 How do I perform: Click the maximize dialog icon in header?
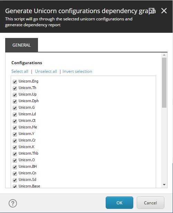(152, 11)
